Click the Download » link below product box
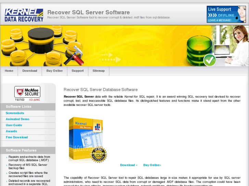 click(129, 165)
